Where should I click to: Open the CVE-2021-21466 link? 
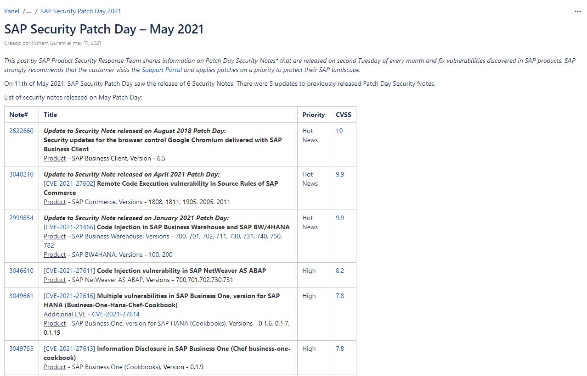[x=69, y=227]
